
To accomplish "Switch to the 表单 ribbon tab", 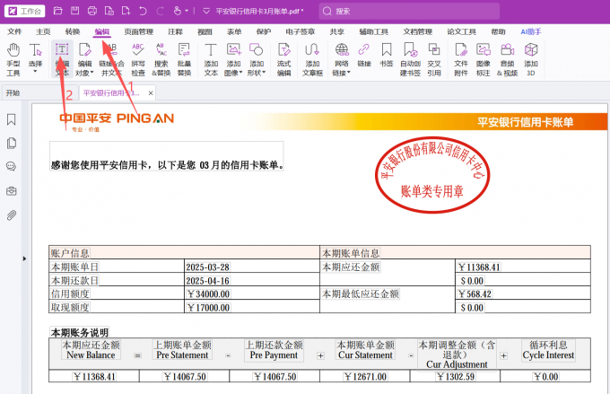I will pyautogui.click(x=234, y=31).
